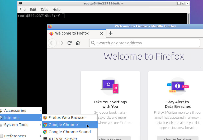Launch Google Chrome Sound from submenu

[70, 132]
